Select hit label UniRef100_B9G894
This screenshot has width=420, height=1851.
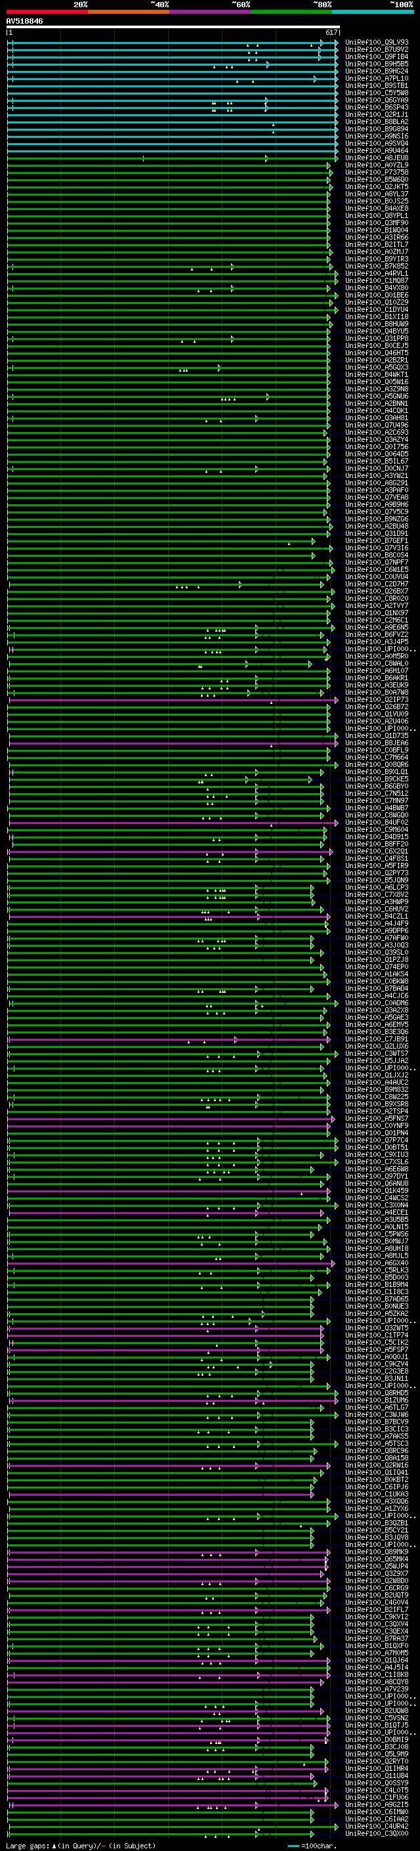click(377, 129)
